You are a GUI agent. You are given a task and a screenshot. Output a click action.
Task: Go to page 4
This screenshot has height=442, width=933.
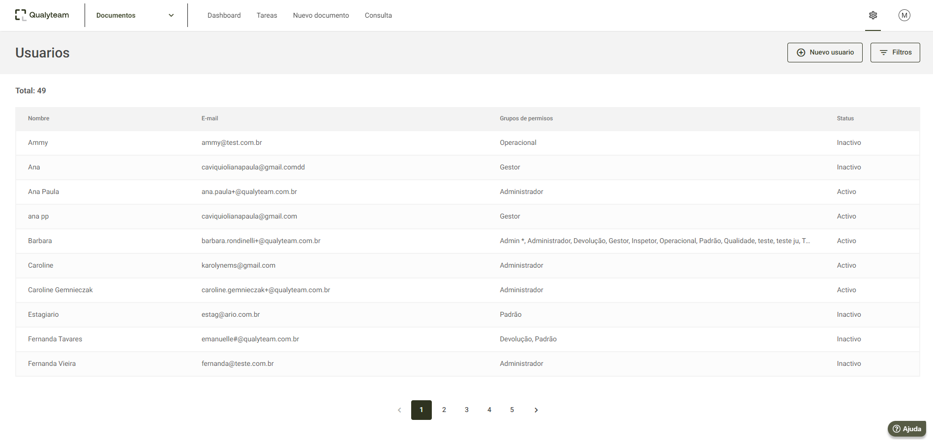point(489,410)
